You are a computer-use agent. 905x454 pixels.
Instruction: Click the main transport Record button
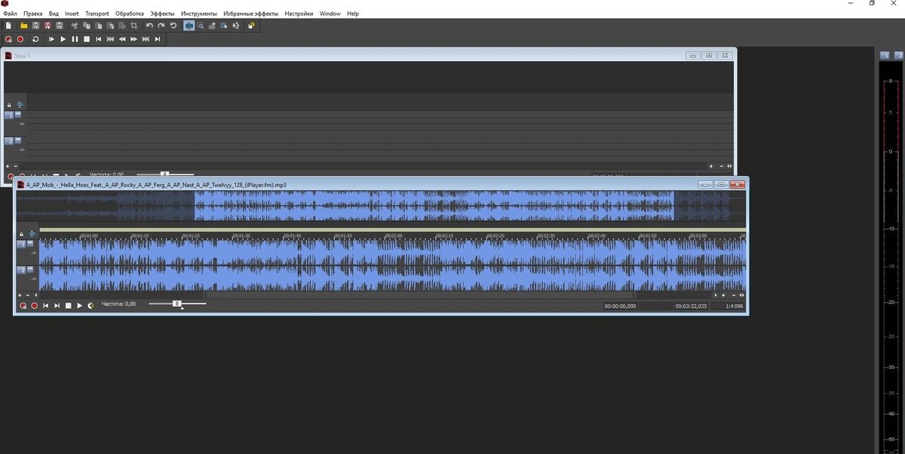coord(20,39)
